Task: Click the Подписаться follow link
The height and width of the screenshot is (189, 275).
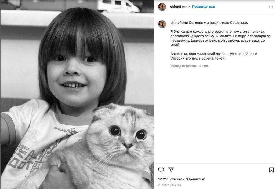Action: pyautogui.click(x=203, y=7)
